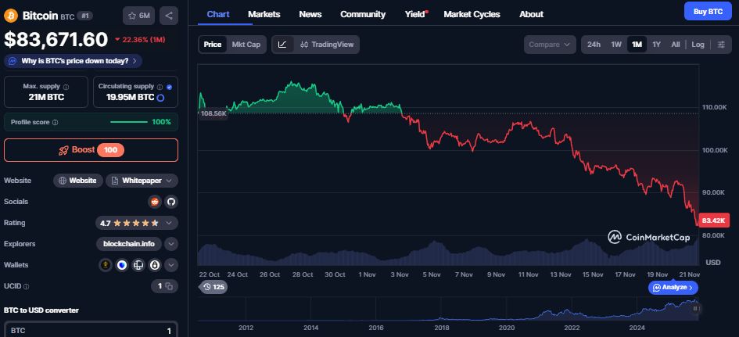Expand more Explorers chevron

point(171,244)
